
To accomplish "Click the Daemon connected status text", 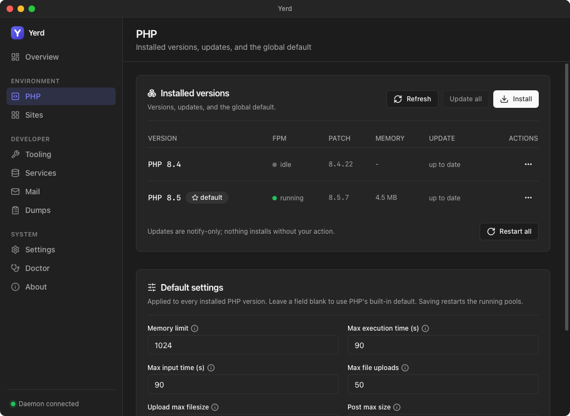I will [49, 404].
